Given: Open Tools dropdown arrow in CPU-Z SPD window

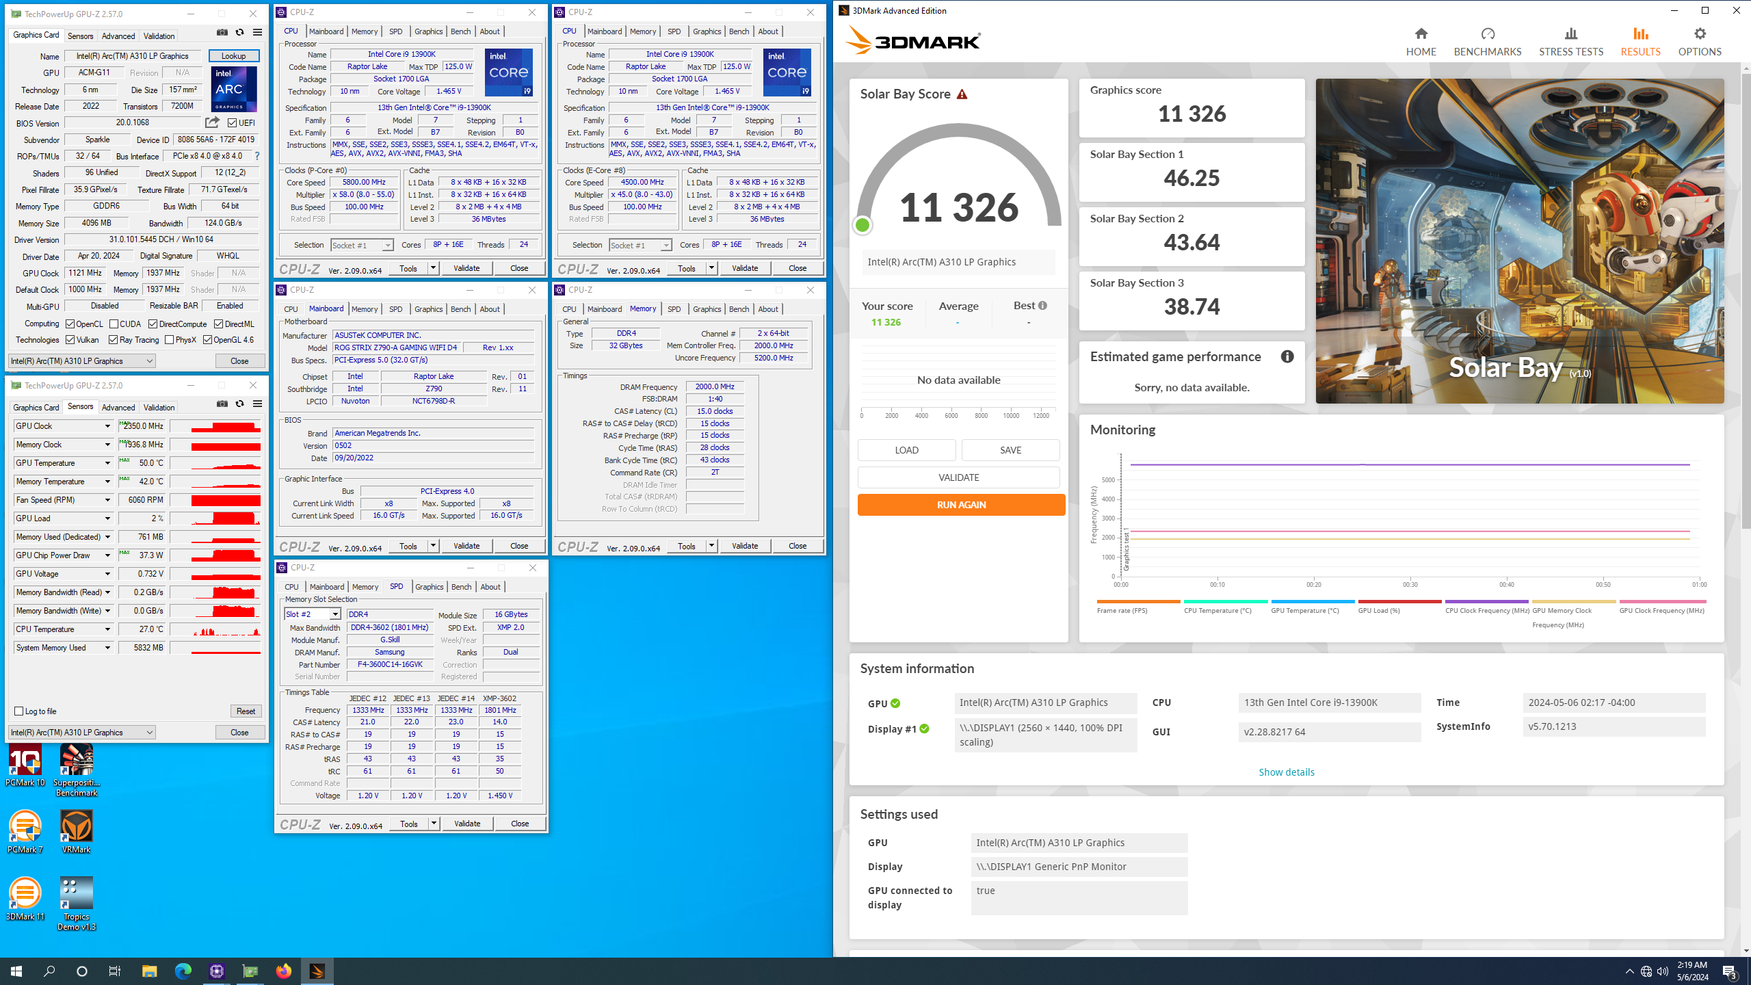Looking at the screenshot, I should [x=434, y=824].
